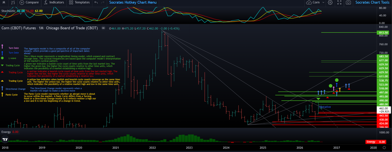Open Socrates Hotkey Chart Menu
The width and height of the screenshot is (392, 152).
[133, 2]
